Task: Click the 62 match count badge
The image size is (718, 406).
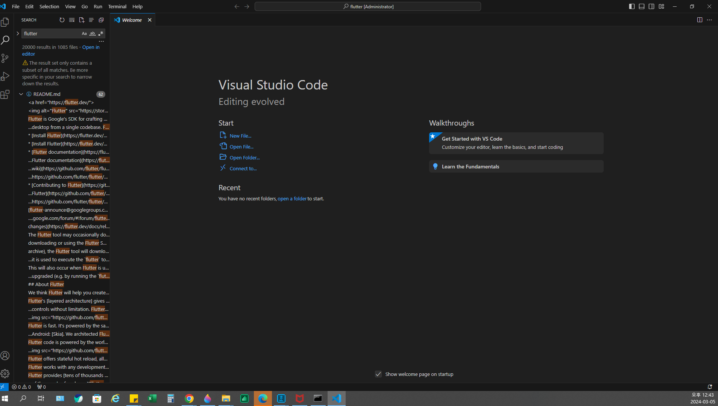Action: [101, 94]
